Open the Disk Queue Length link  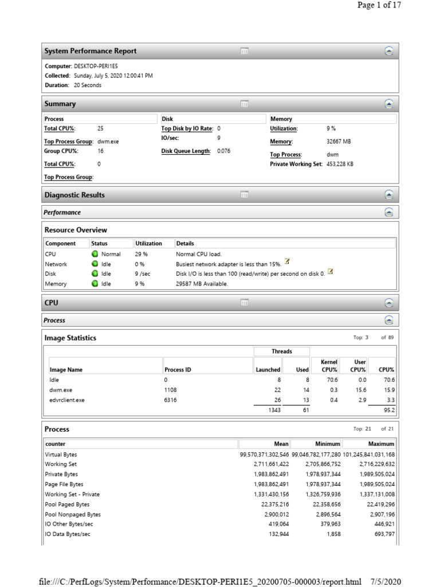[x=186, y=151]
